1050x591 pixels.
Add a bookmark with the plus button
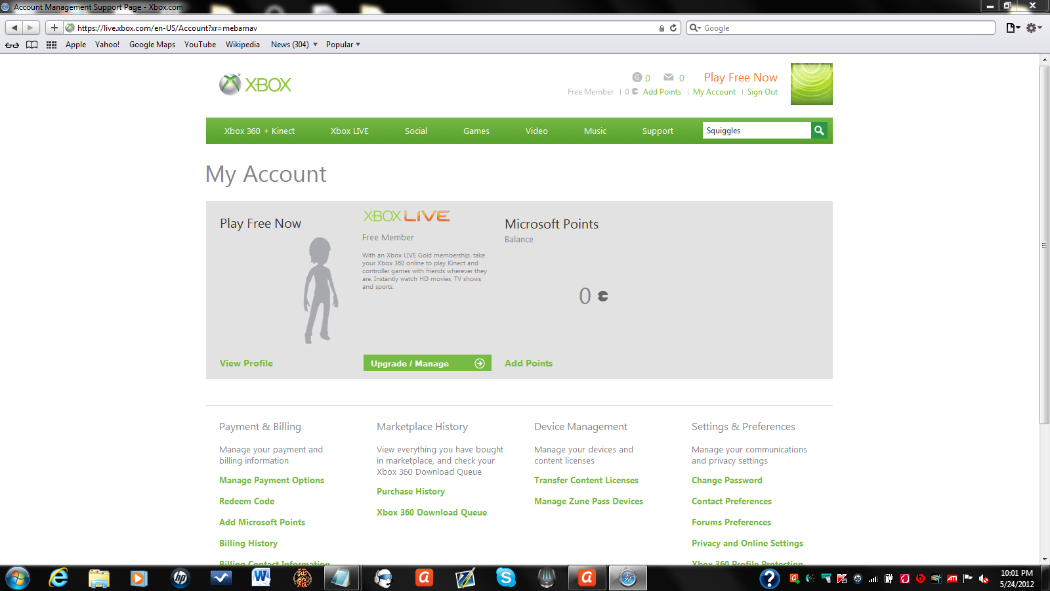(x=54, y=28)
